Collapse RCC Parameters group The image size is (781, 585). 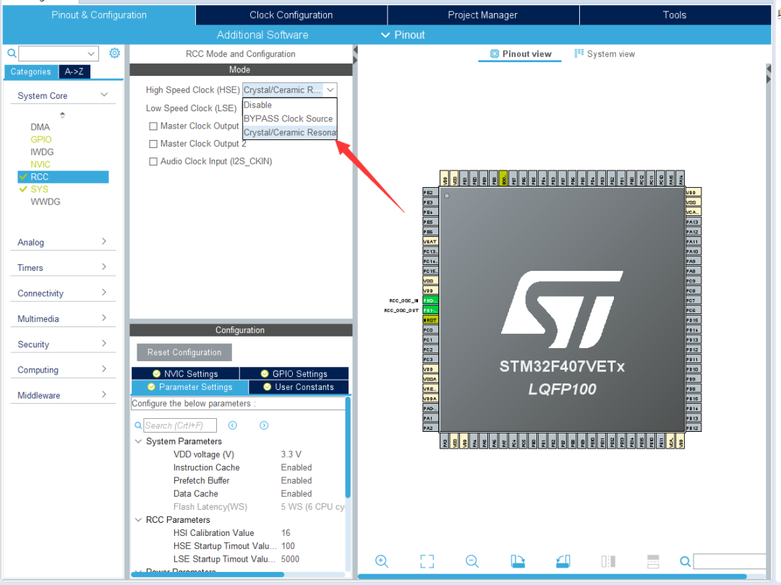138,519
